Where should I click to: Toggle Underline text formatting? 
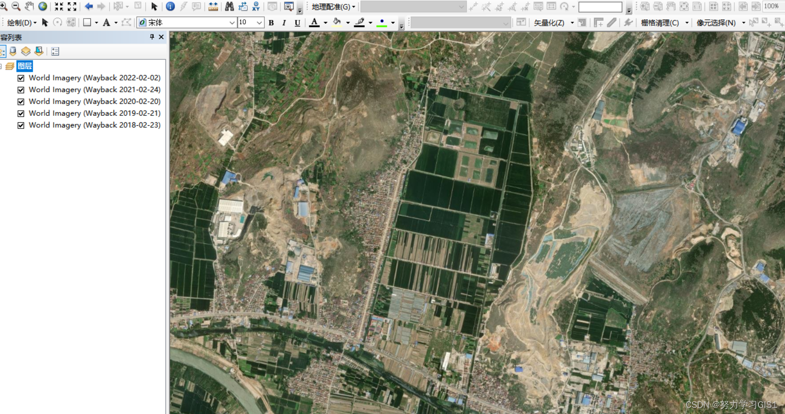click(x=297, y=23)
